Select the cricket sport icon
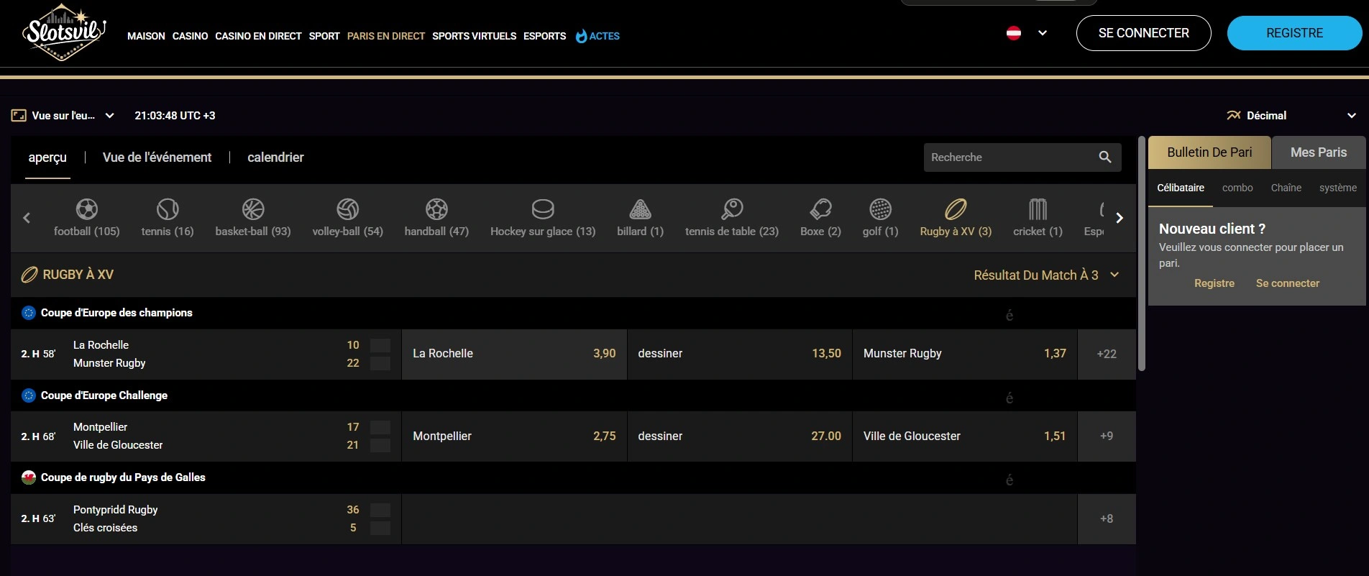Image resolution: width=1369 pixels, height=576 pixels. click(1038, 210)
